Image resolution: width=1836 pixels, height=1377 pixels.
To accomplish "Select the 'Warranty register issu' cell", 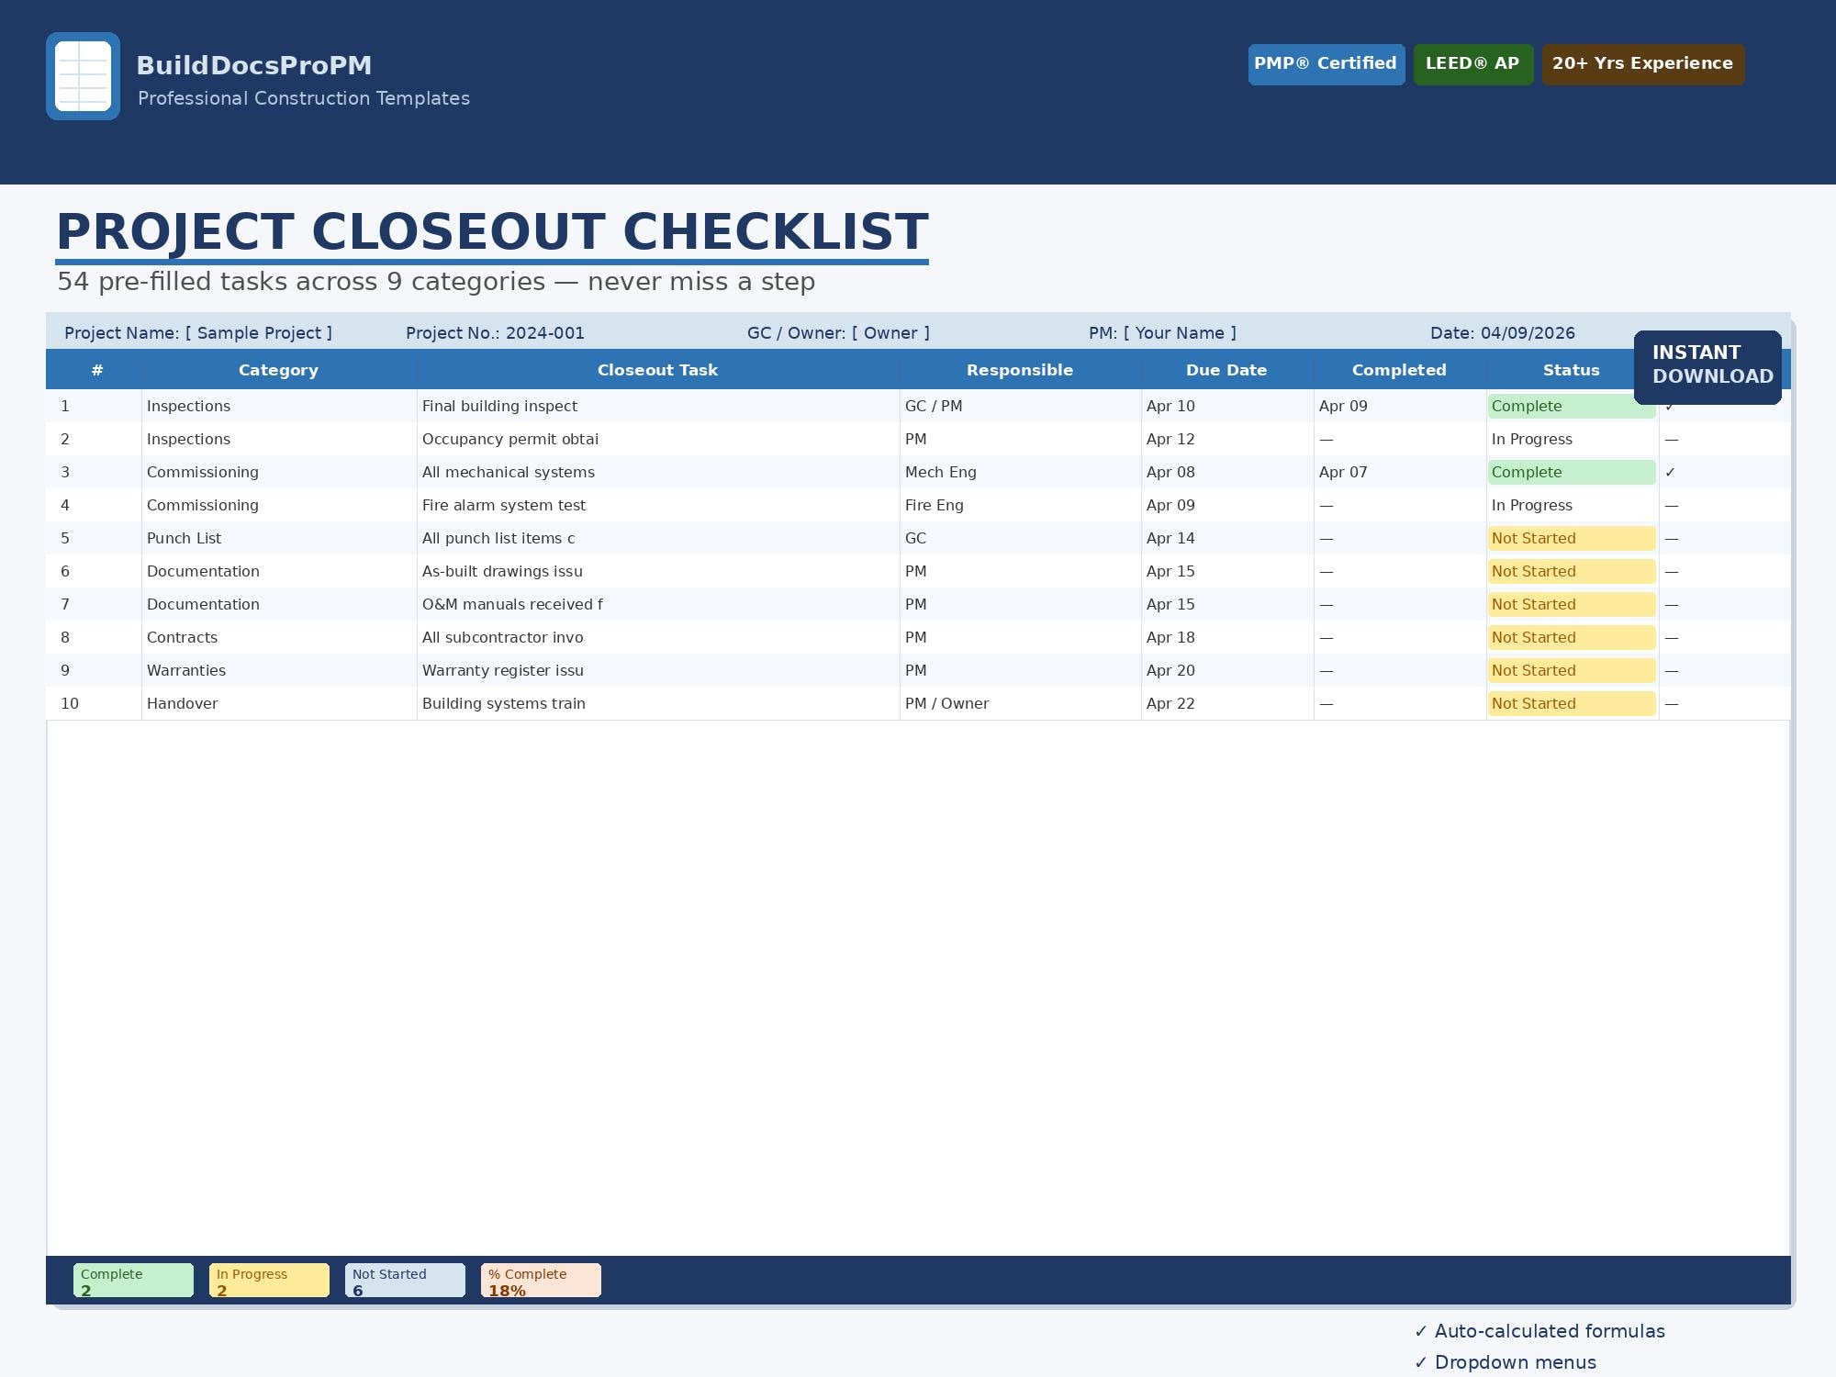I will (658, 670).
